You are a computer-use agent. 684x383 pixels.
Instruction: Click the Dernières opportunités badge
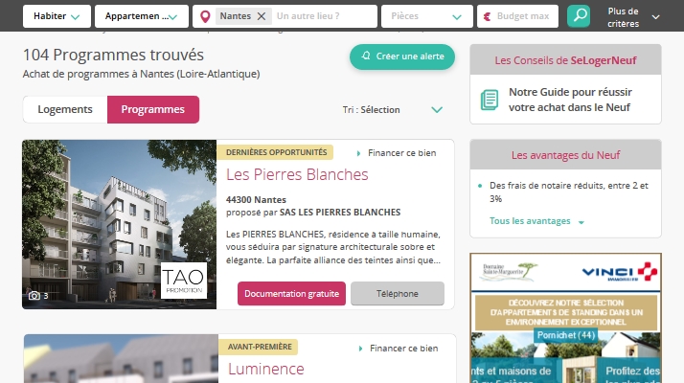pos(276,152)
